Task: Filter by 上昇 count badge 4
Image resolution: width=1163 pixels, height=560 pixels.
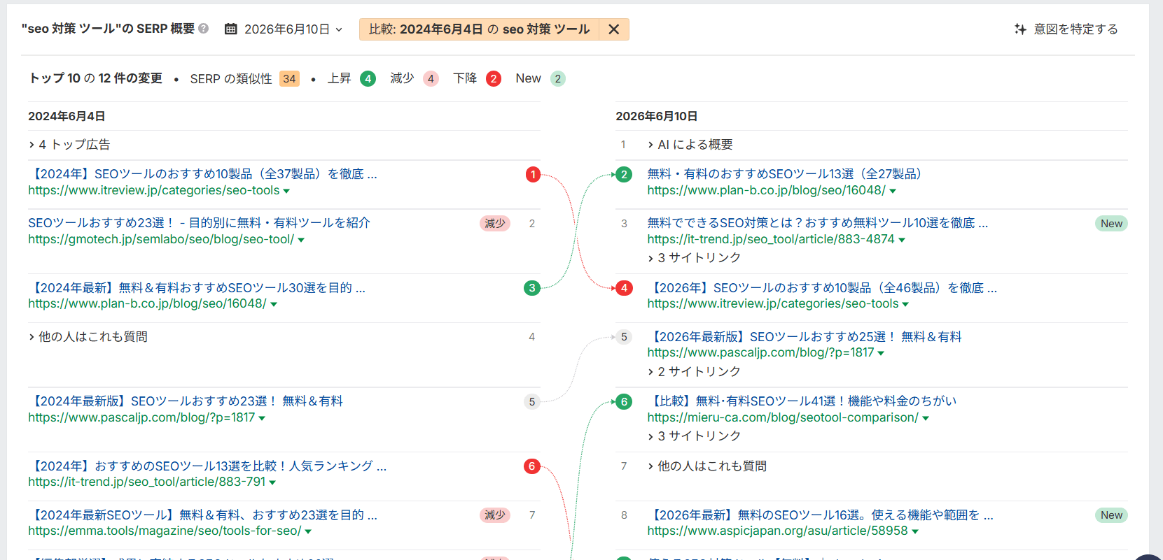Action: pos(368,78)
